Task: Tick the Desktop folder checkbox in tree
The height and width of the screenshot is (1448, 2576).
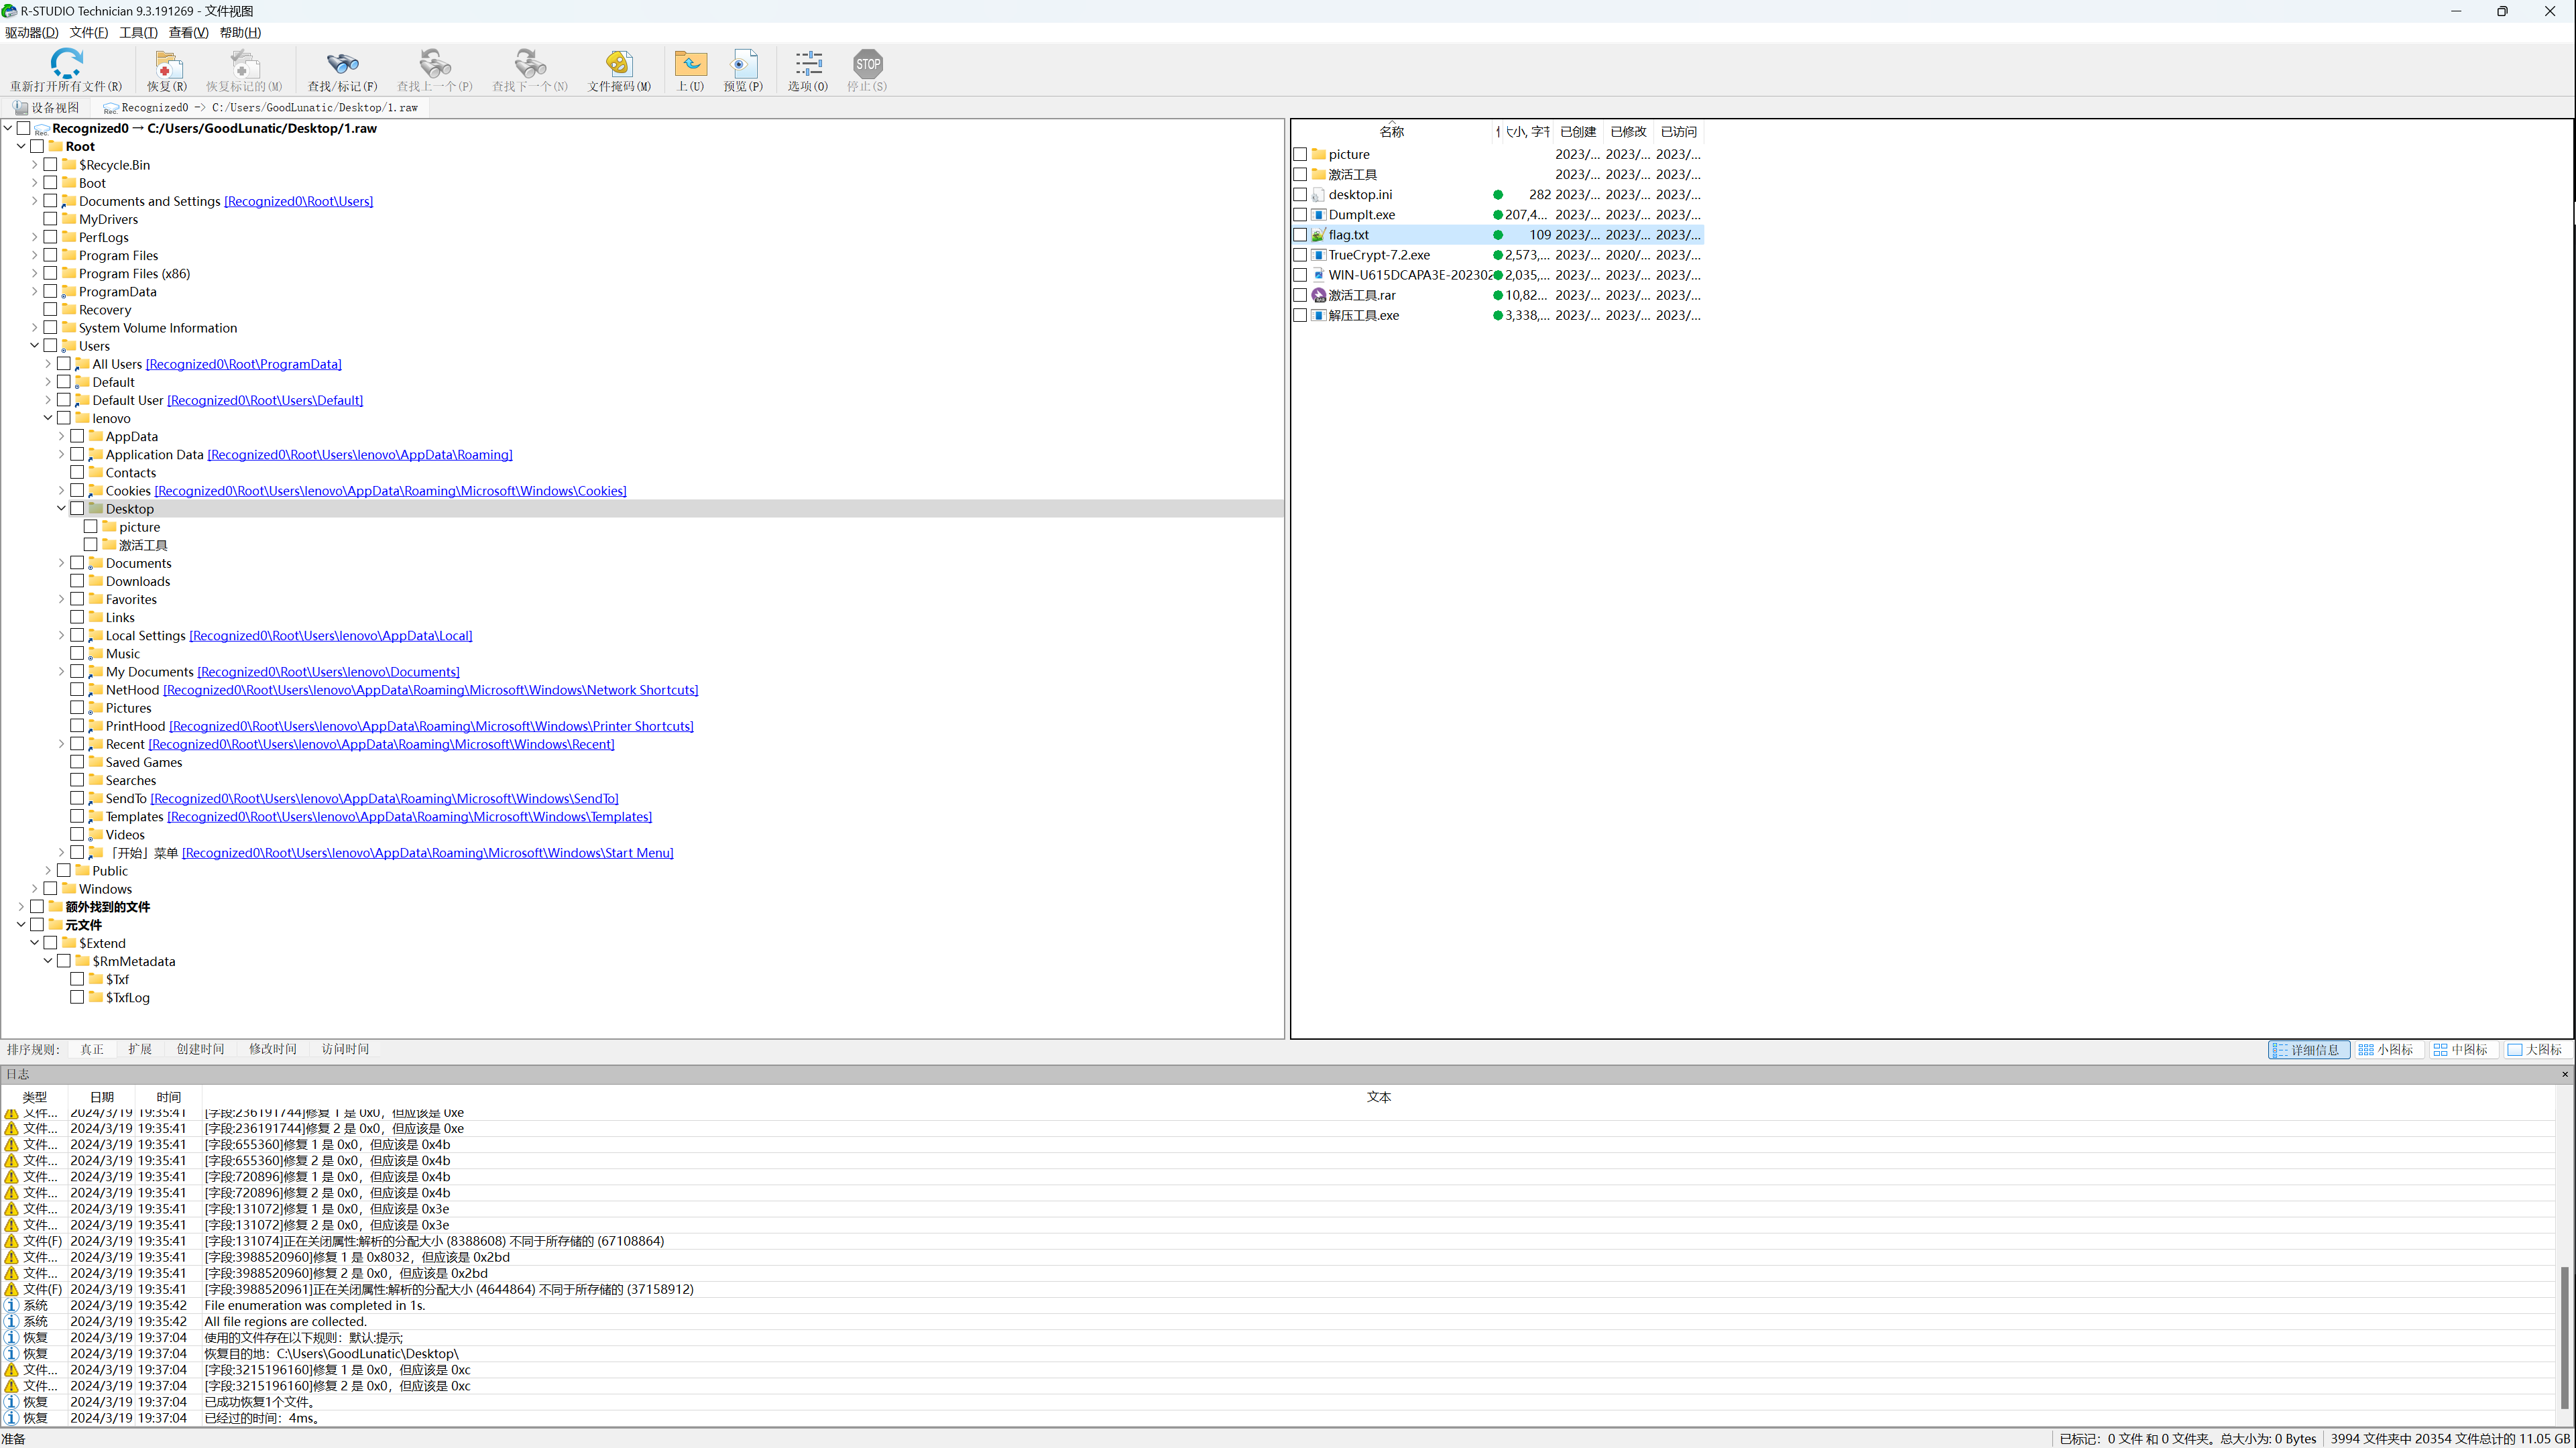Action: pos(77,509)
